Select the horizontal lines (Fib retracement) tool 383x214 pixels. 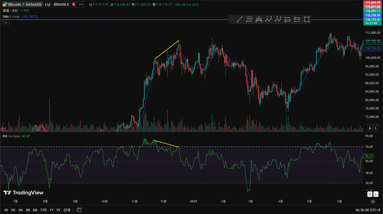(x=249, y=19)
